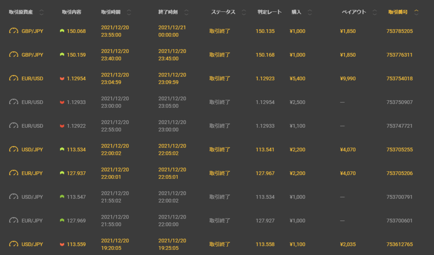Screen dimensions: 434x255
Task: Click green up arrow next to 150.159
Action: tap(62, 55)
